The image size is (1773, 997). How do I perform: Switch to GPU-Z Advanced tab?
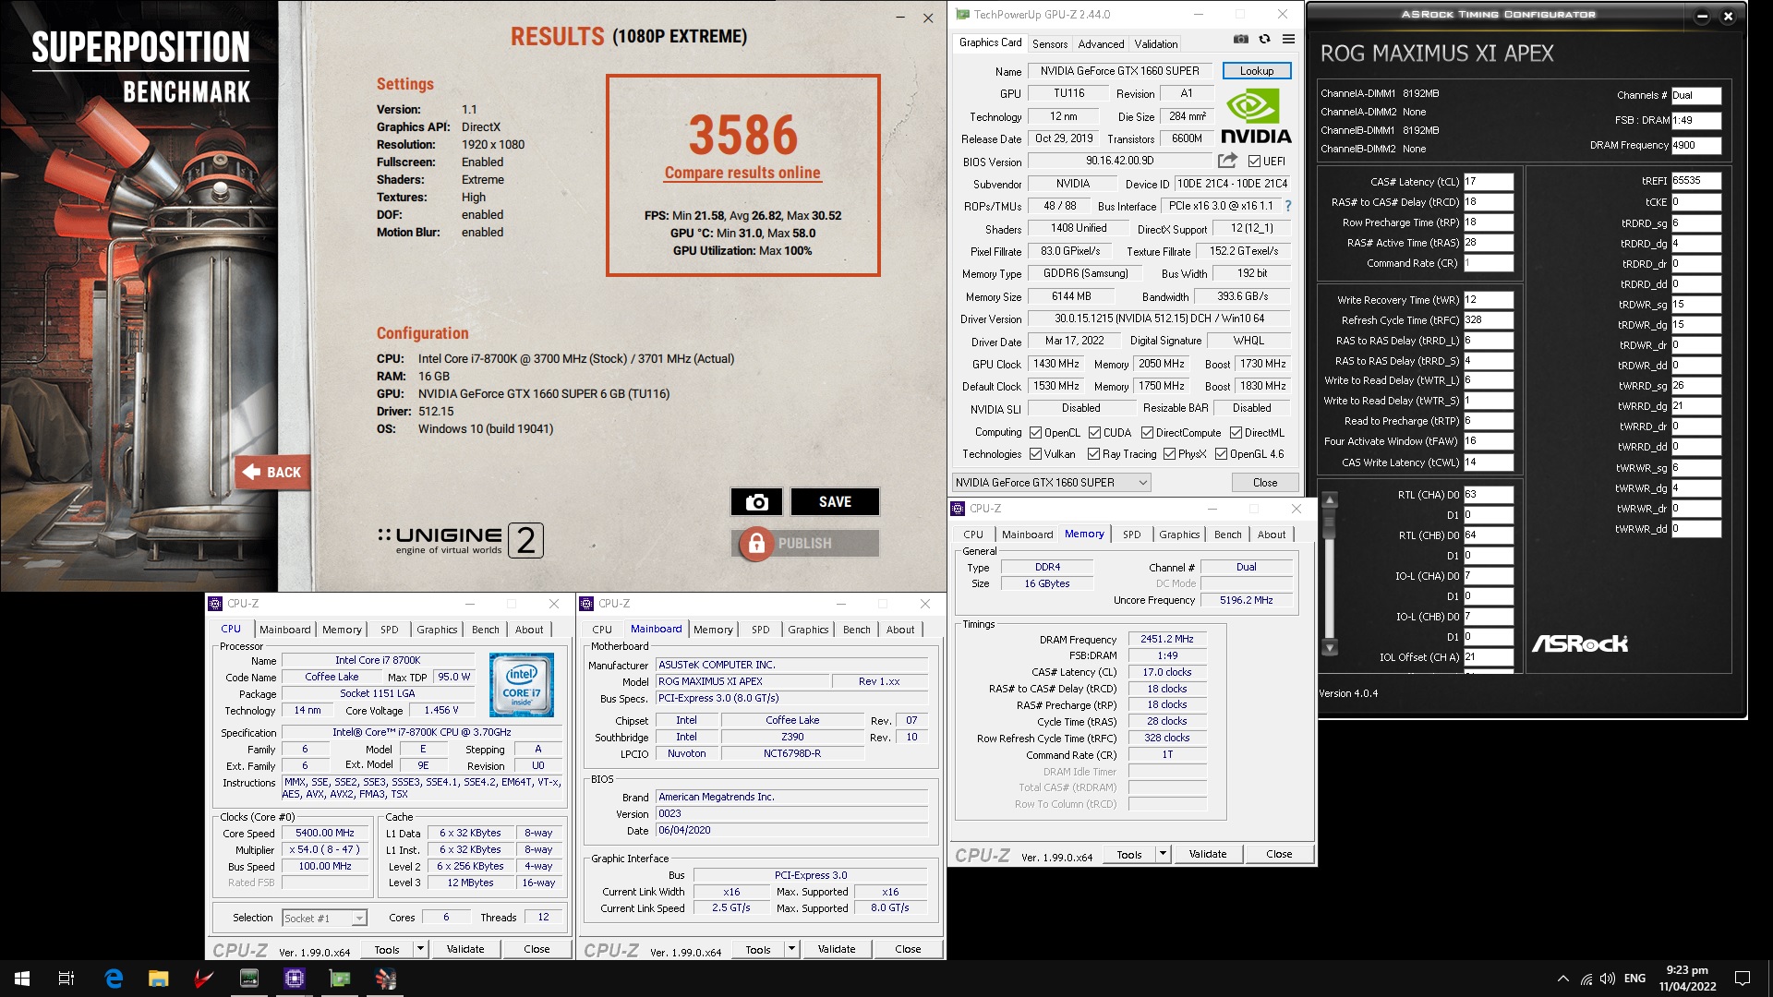(1101, 43)
